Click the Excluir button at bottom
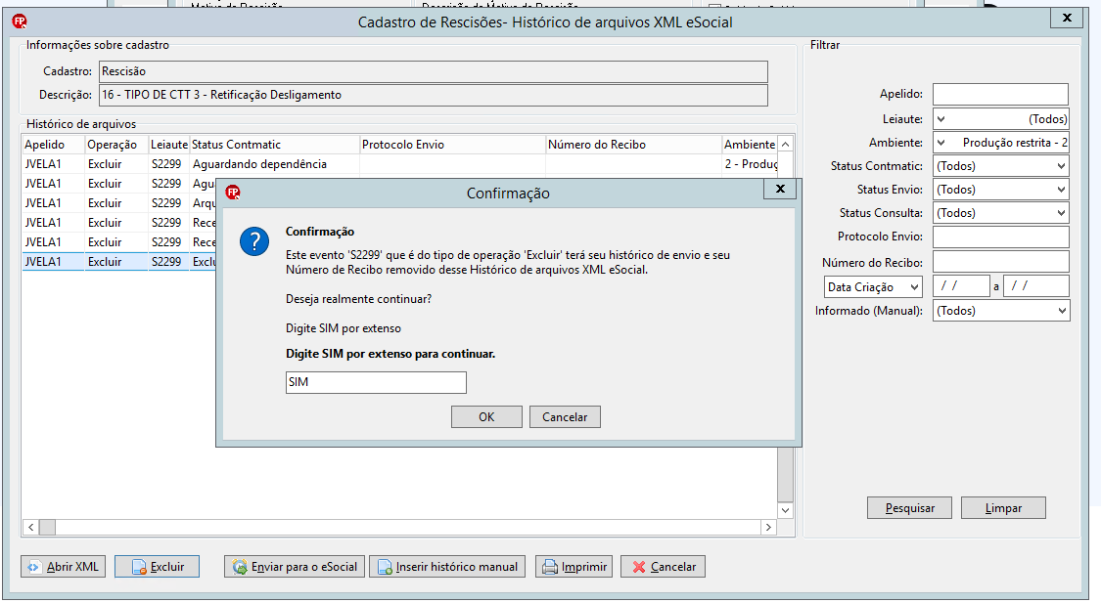Screen dimensions: 1101x603 click(158, 567)
